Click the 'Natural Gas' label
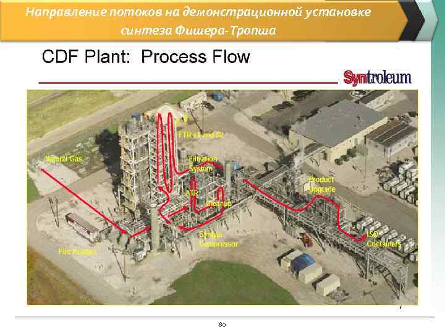Image resolution: width=445 pixels, height=334 pixels. point(64,159)
